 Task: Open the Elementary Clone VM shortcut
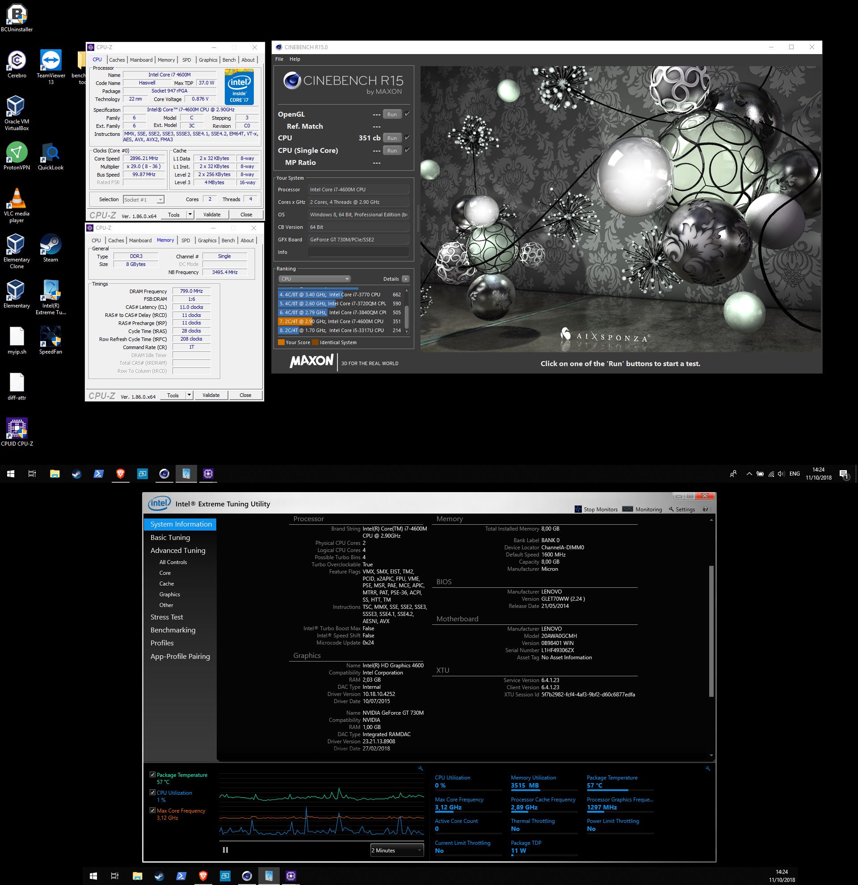[17, 252]
